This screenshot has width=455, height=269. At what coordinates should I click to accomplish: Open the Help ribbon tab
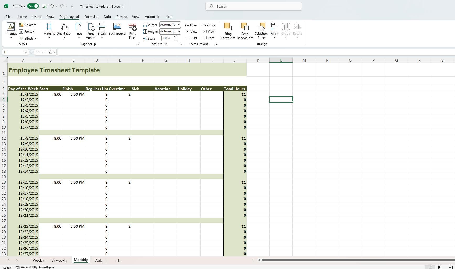pos(169,17)
